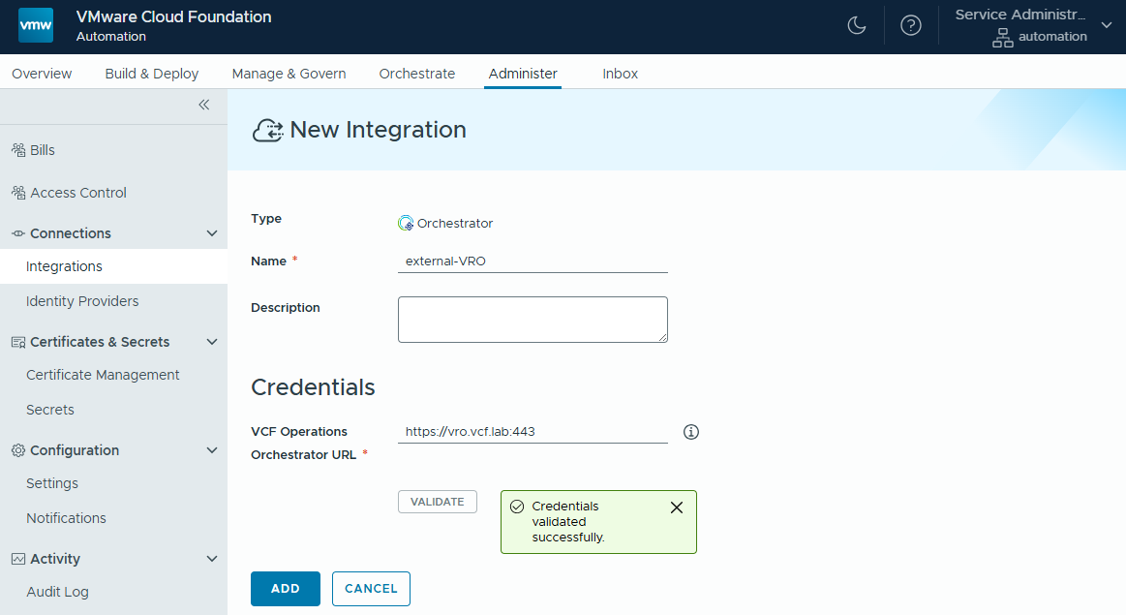Click the Orchestrator type label
Image resolution: width=1126 pixels, height=615 pixels.
pos(455,224)
